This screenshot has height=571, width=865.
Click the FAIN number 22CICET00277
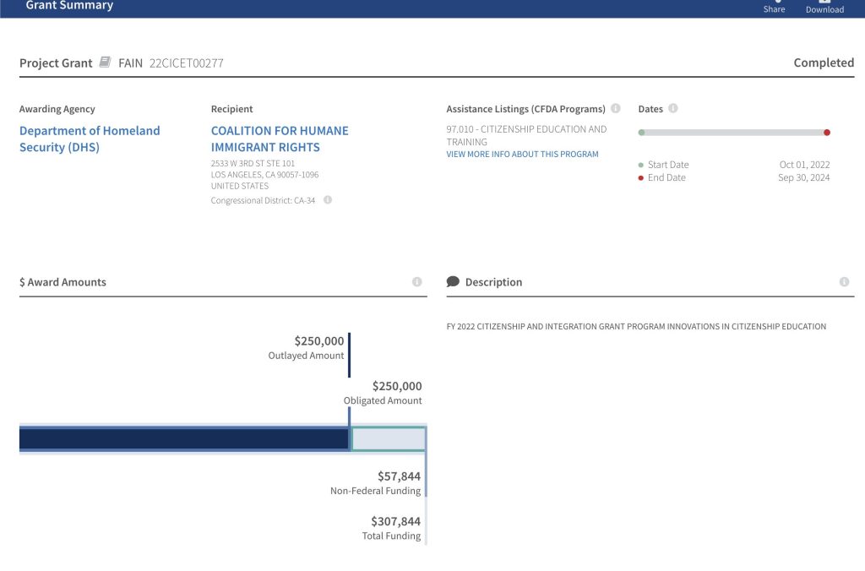(x=187, y=63)
